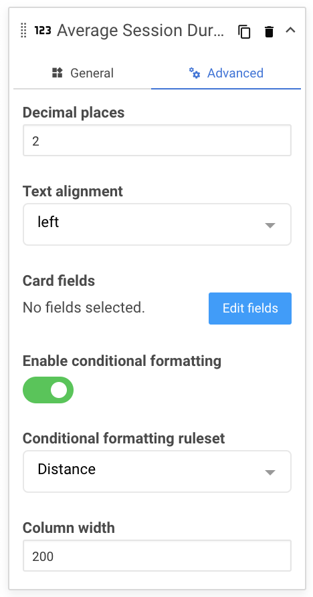The width and height of the screenshot is (313, 597).
Task: Click the Advanced tab gears icon
Action: pos(195,73)
